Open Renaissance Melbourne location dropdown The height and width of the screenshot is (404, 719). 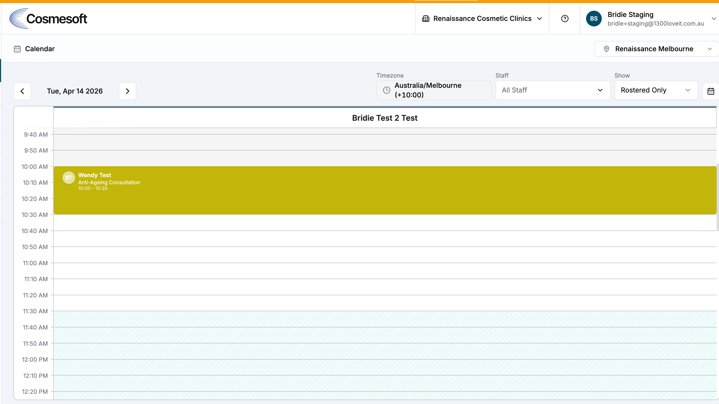point(656,49)
